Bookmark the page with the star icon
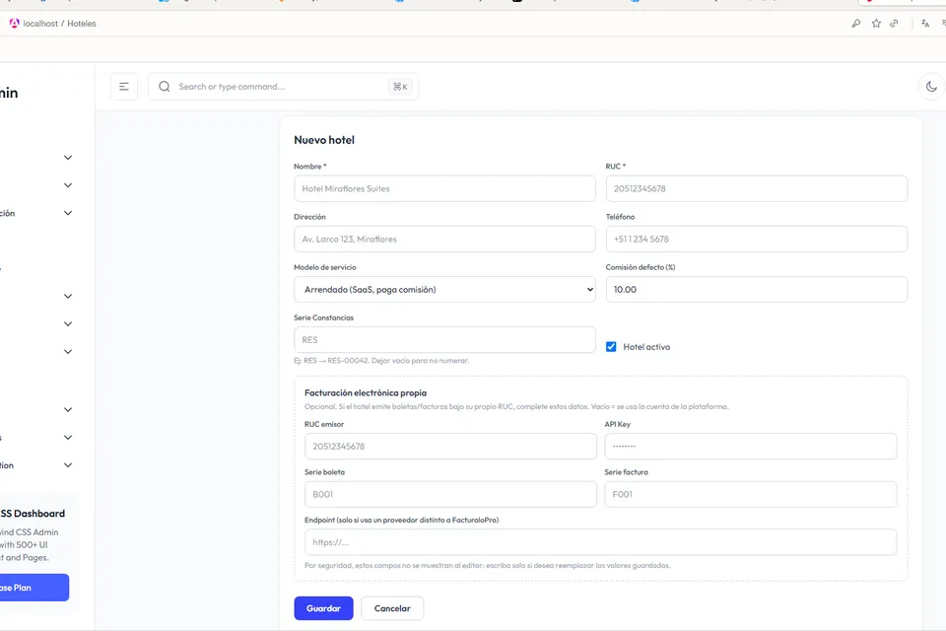Screen dimensions: 946x631 [876, 24]
